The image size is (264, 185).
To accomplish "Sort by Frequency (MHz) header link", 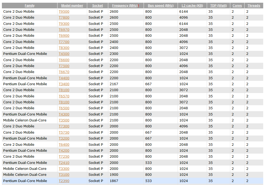I will pyautogui.click(x=125, y=6).
